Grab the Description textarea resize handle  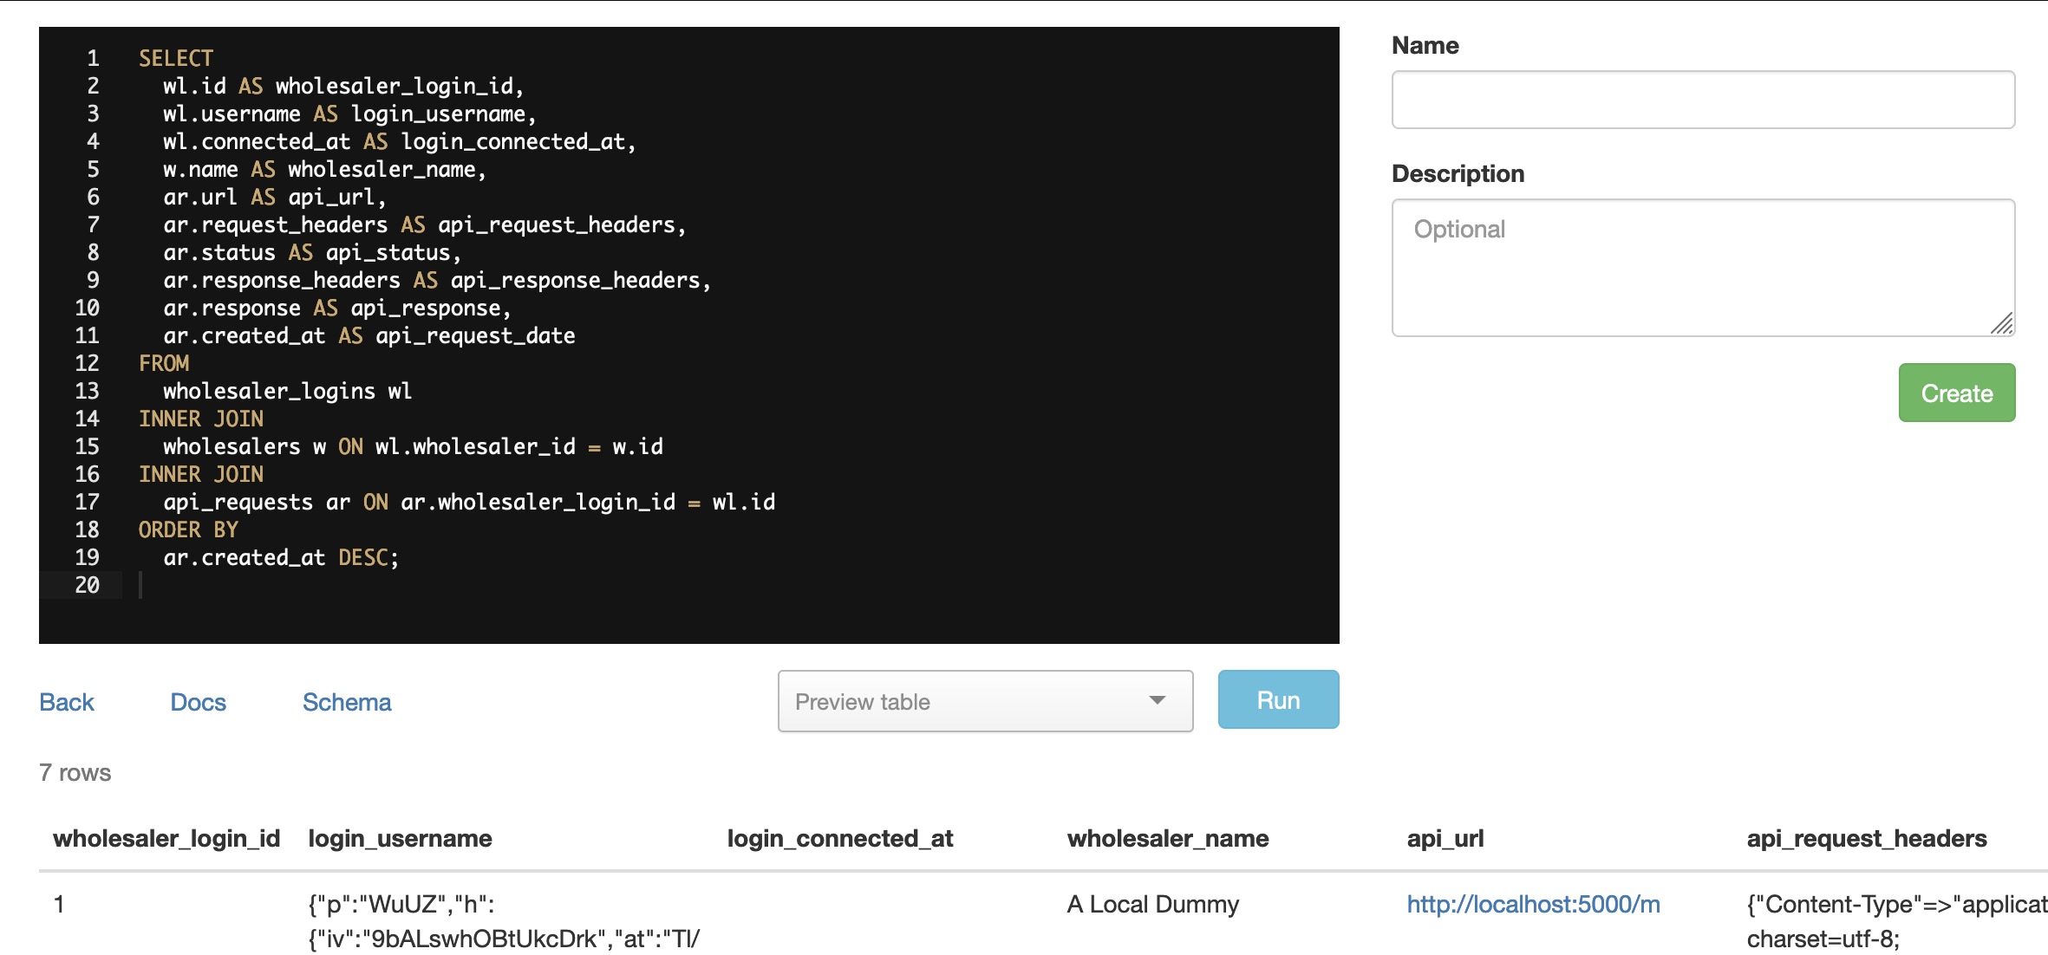pyautogui.click(x=2002, y=324)
